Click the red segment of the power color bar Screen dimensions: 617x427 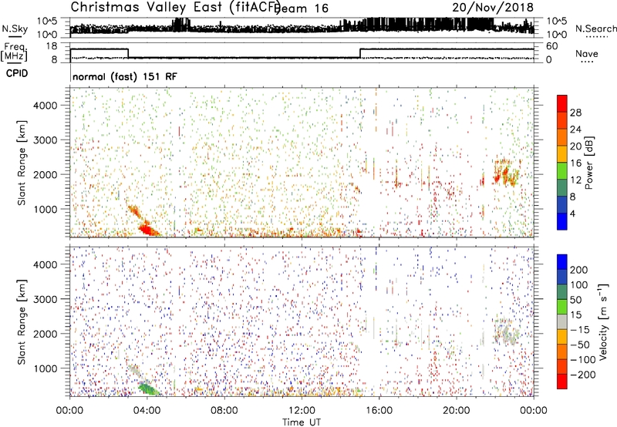562,103
